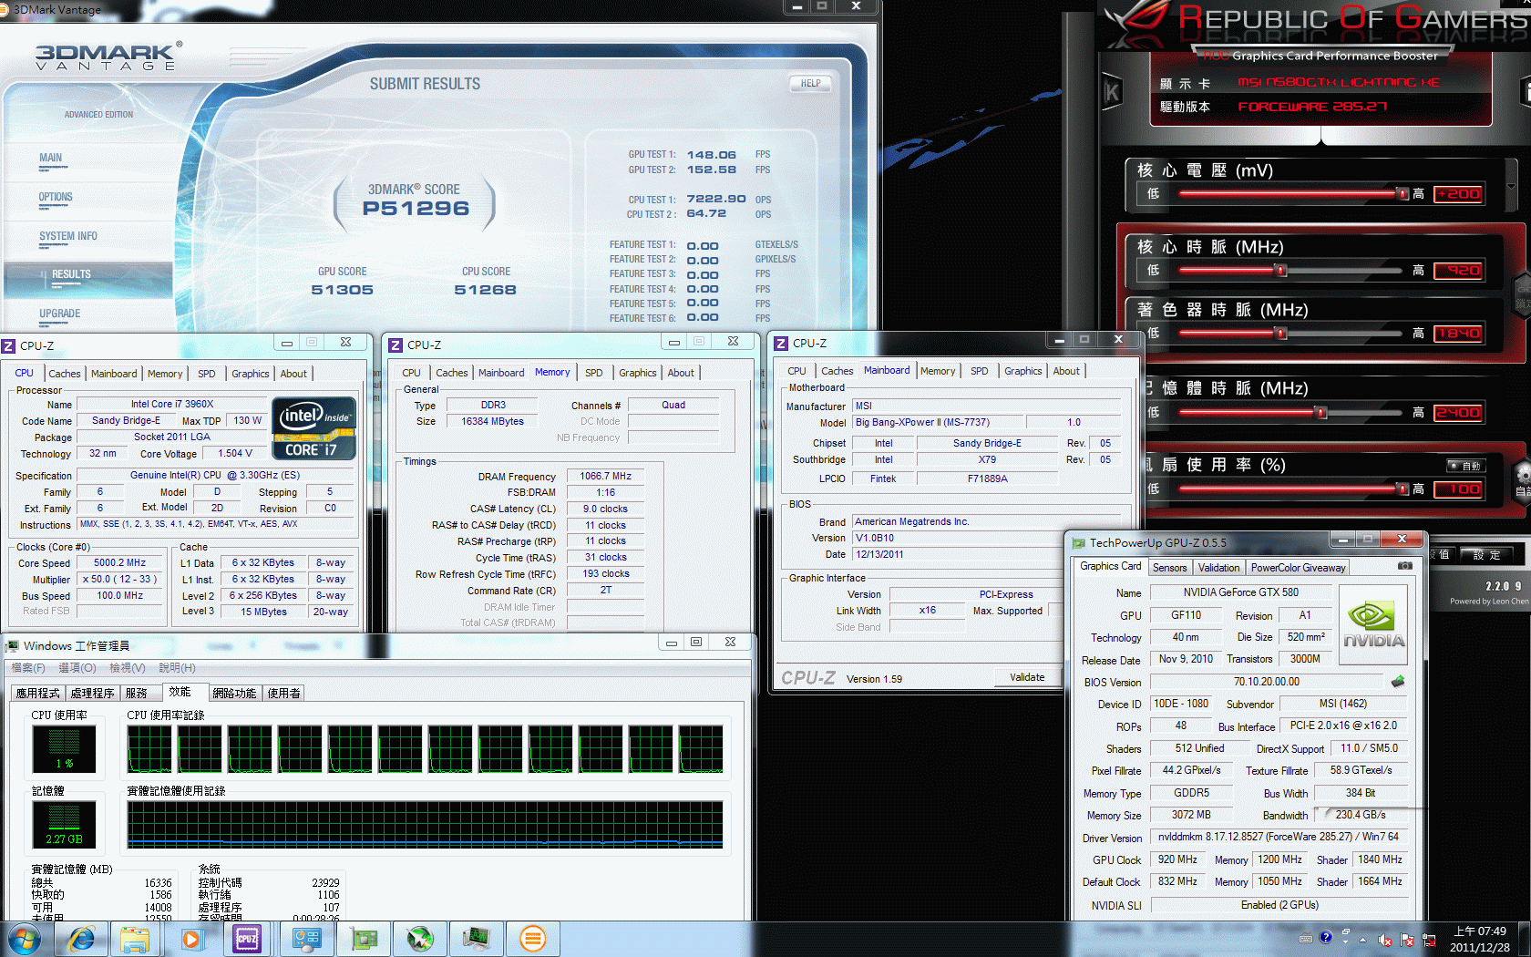
Task: Click the keyboard input method tray icon
Action: click(1305, 938)
